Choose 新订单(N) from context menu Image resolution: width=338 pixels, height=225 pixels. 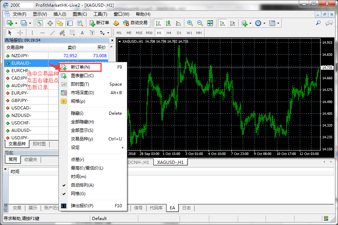point(81,67)
